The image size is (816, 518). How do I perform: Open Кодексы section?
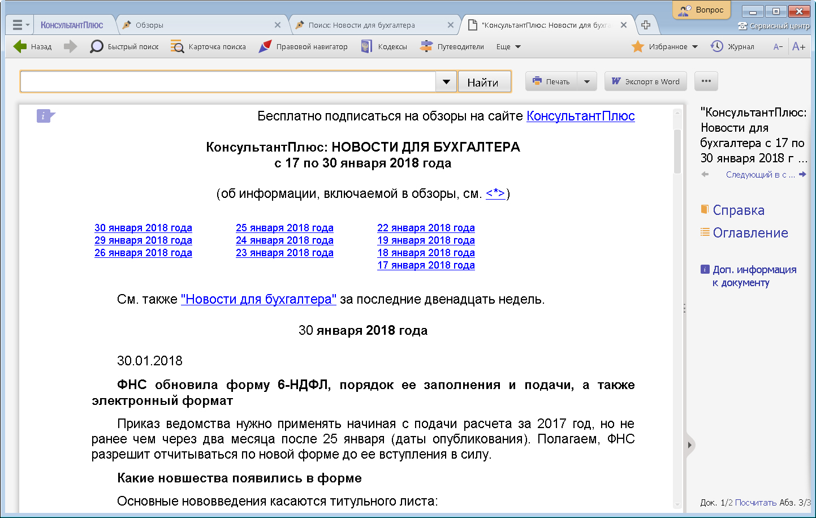(384, 46)
